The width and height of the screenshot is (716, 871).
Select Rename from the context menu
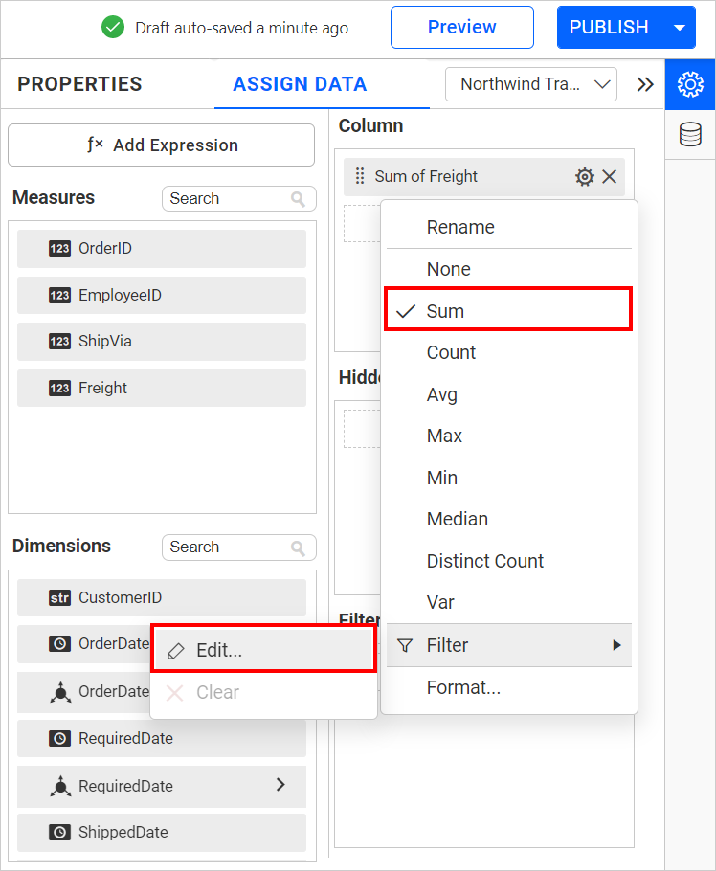click(x=460, y=227)
